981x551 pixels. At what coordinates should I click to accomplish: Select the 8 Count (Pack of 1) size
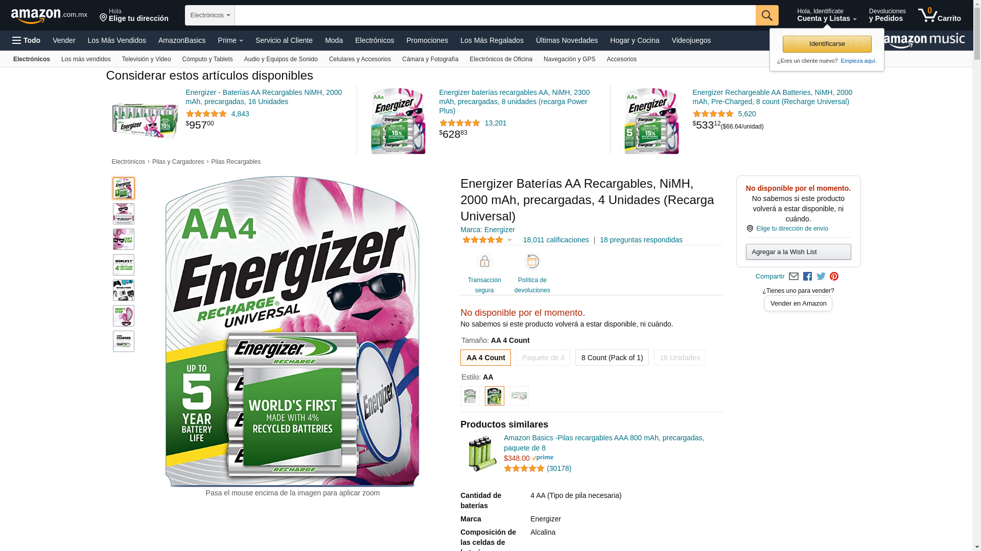[612, 358]
